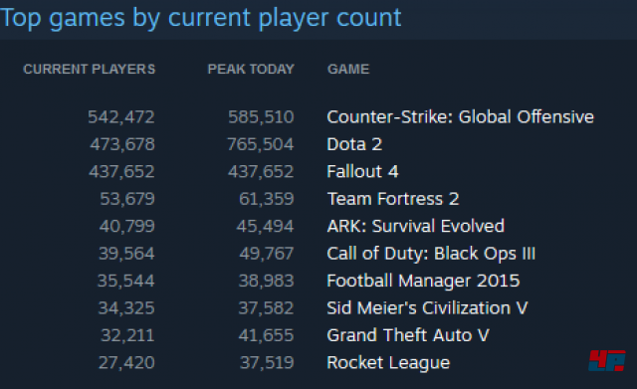The height and width of the screenshot is (389, 637).
Task: Open the Rocket League game link
Action: pos(388,362)
